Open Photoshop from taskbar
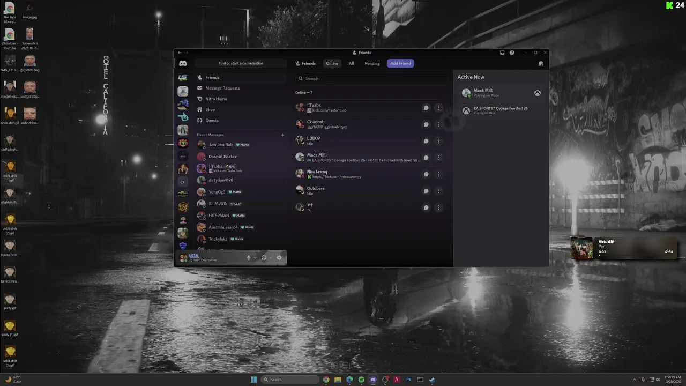The image size is (686, 386). [x=408, y=380]
